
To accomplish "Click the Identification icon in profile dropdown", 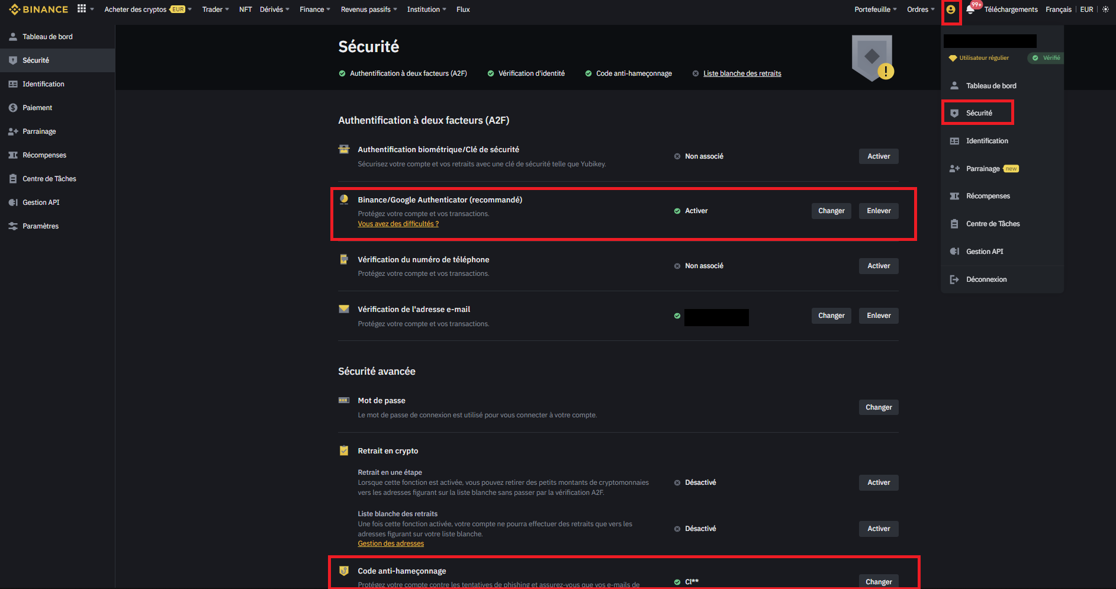I will (x=954, y=141).
